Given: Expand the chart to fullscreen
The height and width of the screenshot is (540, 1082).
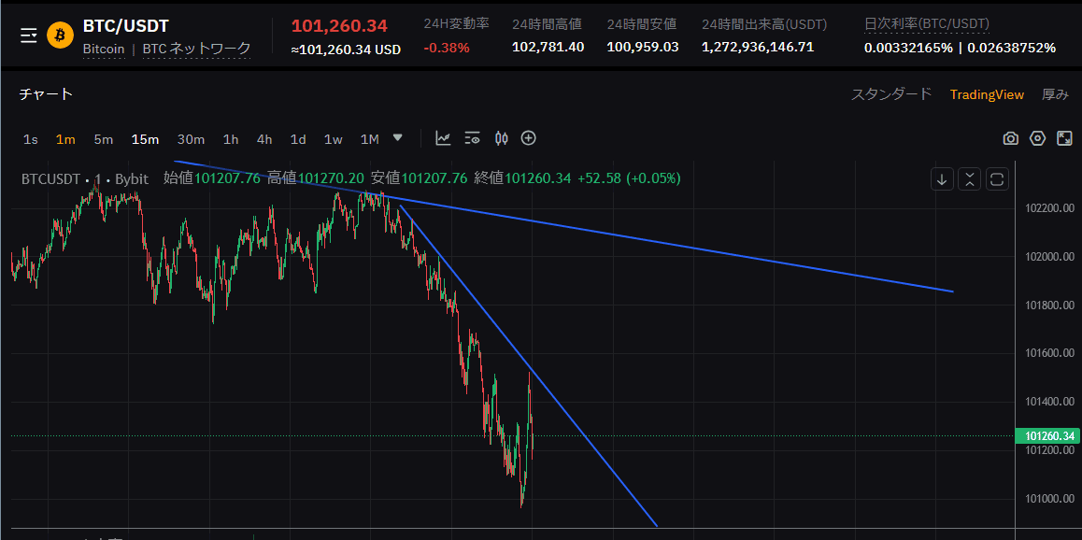Looking at the screenshot, I should click(1064, 138).
